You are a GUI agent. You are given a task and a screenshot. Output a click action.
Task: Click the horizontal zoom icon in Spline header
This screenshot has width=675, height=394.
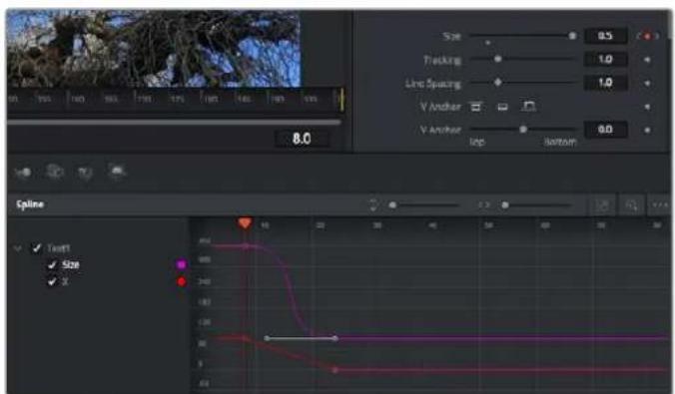click(x=484, y=204)
